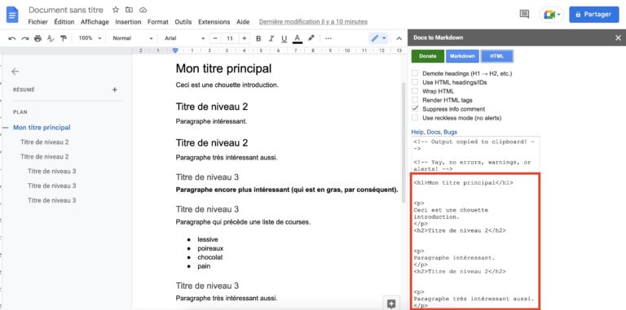Move document to folder icon
This screenshot has width=626, height=310.
[x=129, y=10]
